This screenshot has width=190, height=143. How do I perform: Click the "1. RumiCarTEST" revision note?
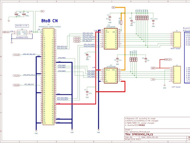click(135, 125)
